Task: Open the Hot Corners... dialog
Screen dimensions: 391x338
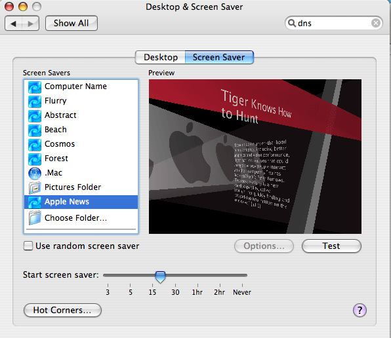Action: tap(62, 310)
